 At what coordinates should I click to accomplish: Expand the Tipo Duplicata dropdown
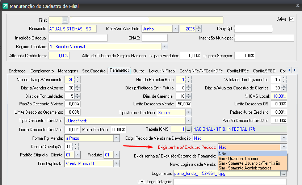[x=116, y=163]
